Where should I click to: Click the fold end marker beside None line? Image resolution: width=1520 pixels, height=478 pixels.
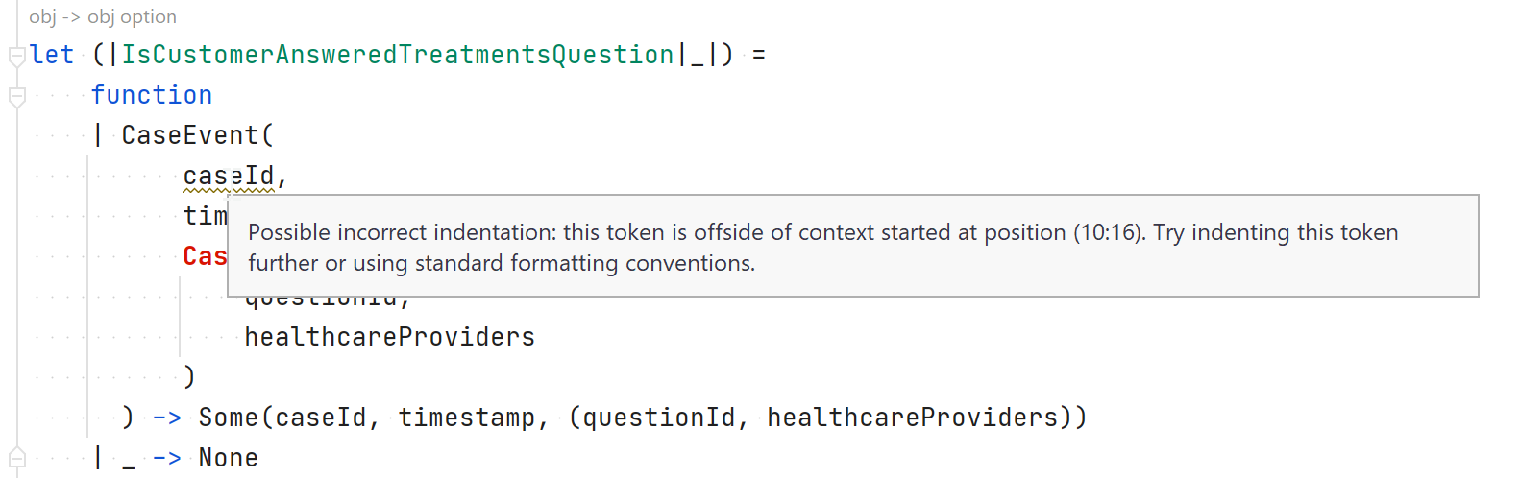[x=16, y=458]
